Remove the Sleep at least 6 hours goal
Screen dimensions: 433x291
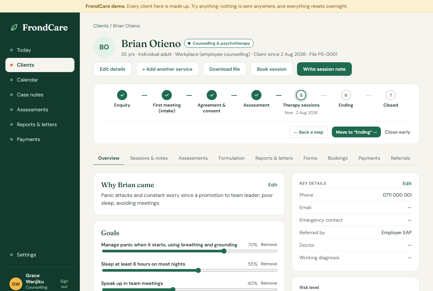pyautogui.click(x=269, y=264)
